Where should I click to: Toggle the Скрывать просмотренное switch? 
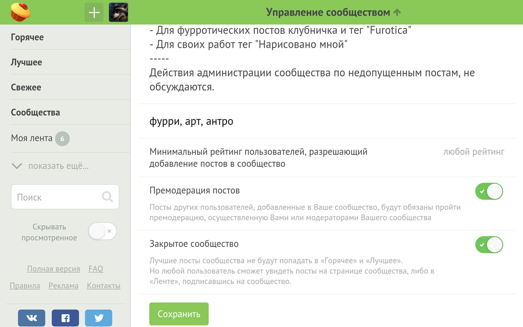tap(102, 231)
